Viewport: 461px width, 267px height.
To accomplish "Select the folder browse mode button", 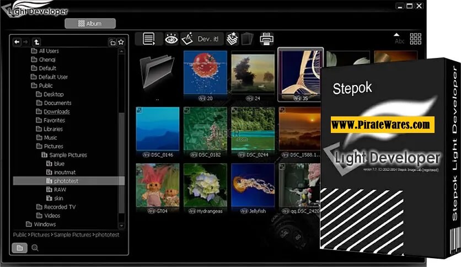I will 20,248.
